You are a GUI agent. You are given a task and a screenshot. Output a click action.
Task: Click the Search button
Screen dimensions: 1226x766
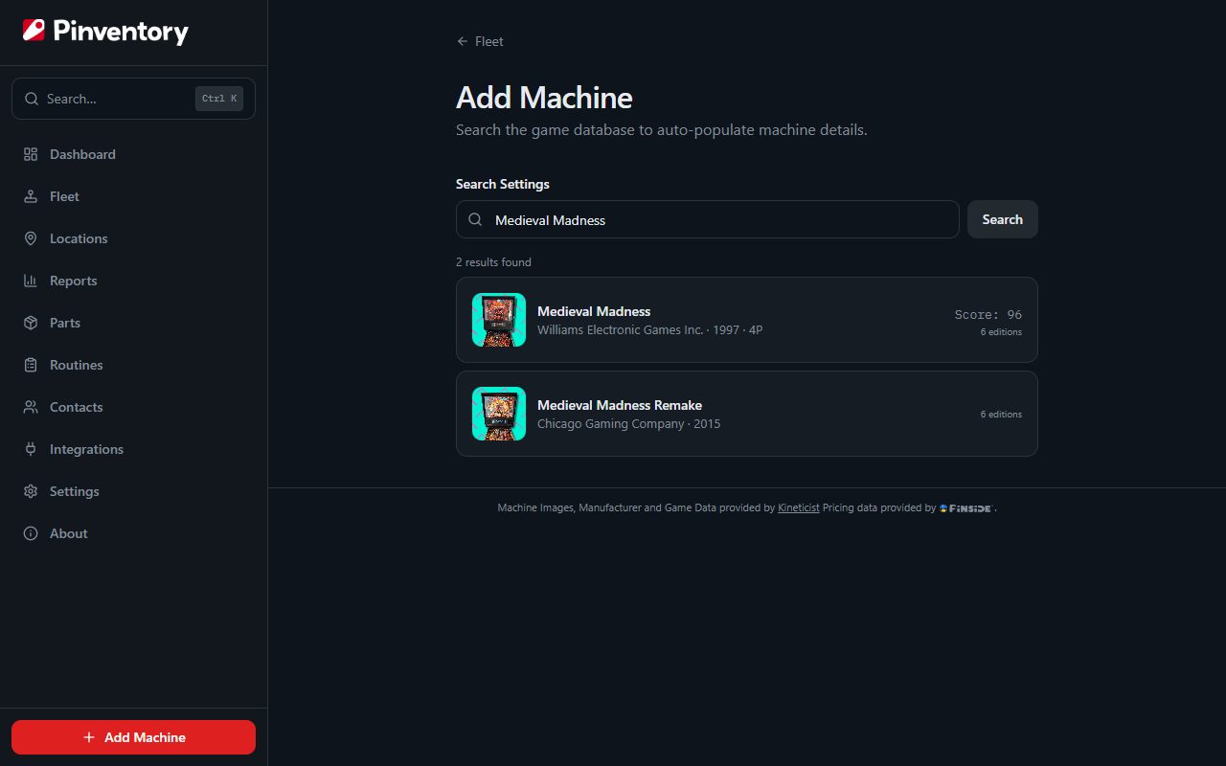[x=1002, y=219]
